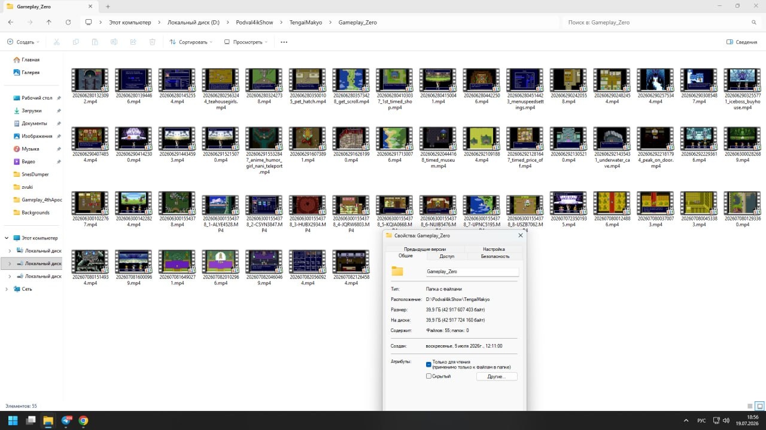
Task: Click the Gameplay_Zero name field in properties
Action: 472,272
